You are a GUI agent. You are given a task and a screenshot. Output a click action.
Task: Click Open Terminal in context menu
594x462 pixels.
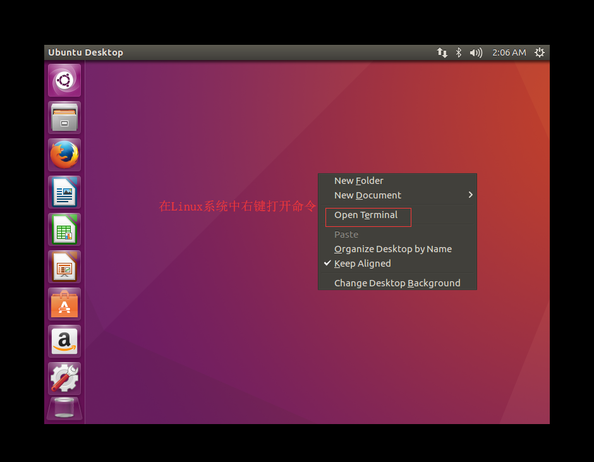(397, 215)
